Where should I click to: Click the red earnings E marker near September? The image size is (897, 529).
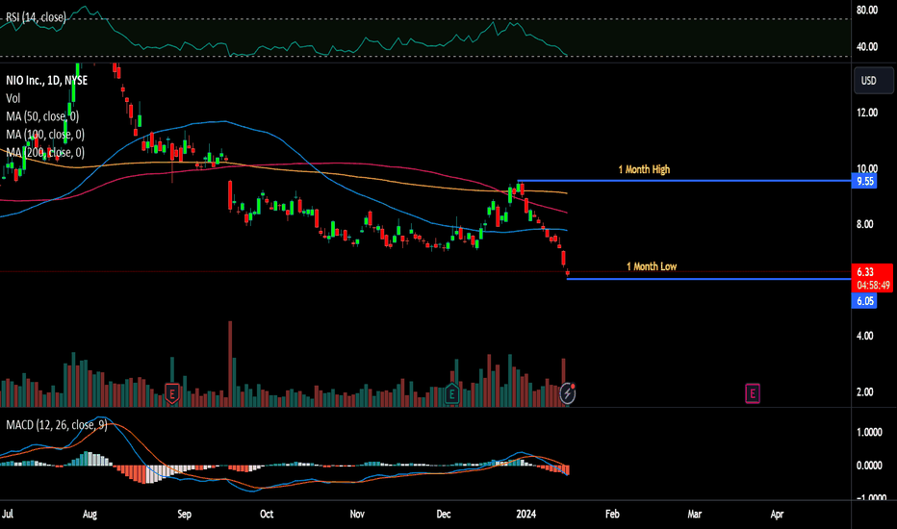point(172,393)
